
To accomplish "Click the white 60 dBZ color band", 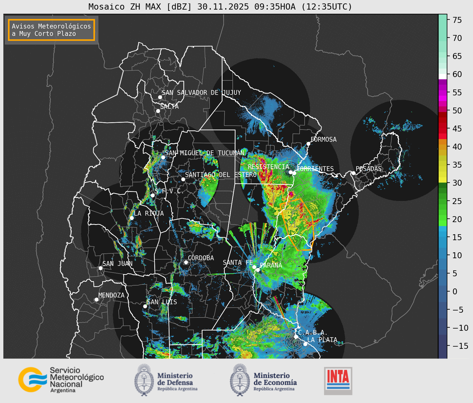I will click(x=443, y=76).
